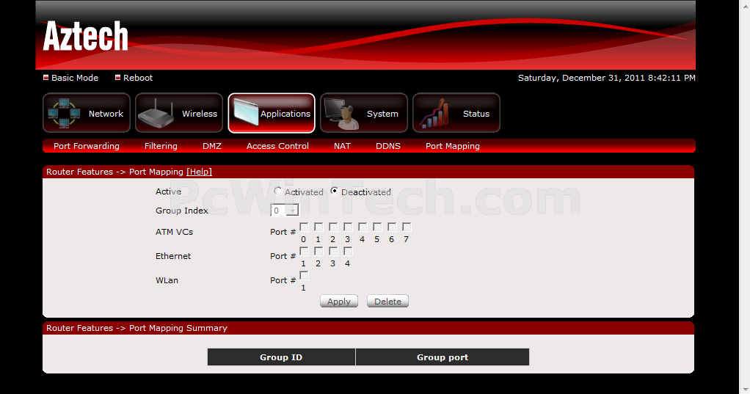
Task: Click the Port Mapping Summary heading
Action: 136,328
